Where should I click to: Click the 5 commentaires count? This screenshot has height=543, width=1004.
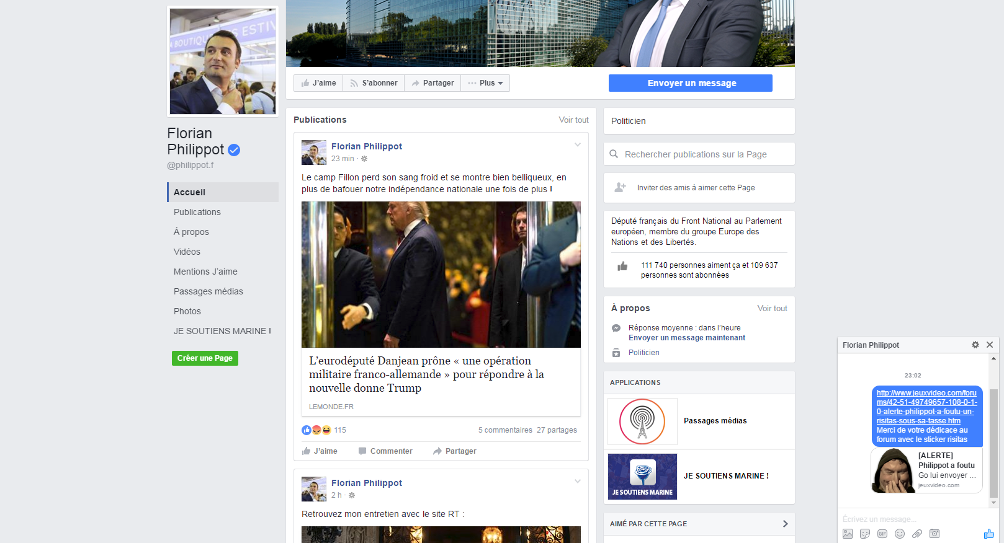tap(505, 430)
